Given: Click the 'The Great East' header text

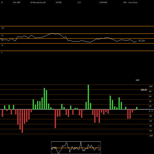Looking at the screenshot, I should tap(130, 2).
